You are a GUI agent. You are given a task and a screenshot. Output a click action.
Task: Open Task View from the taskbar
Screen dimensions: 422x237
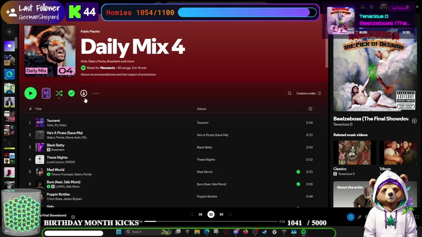(178, 232)
